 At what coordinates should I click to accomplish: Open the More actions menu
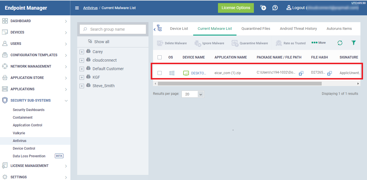point(319,43)
